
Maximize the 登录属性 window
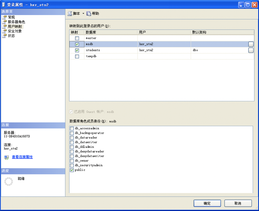(248, 5)
